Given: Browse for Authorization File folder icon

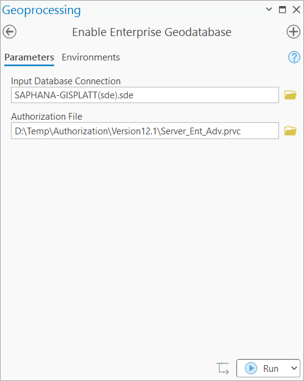Looking at the screenshot, I should pos(291,131).
